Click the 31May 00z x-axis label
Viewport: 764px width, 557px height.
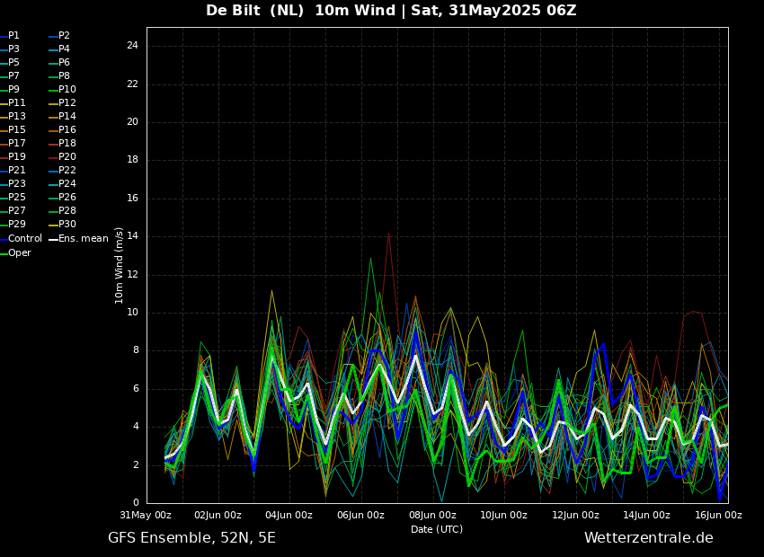tap(147, 516)
